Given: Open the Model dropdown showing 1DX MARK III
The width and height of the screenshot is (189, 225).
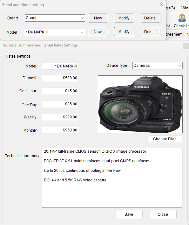Looking at the screenshot, I should [55, 32].
